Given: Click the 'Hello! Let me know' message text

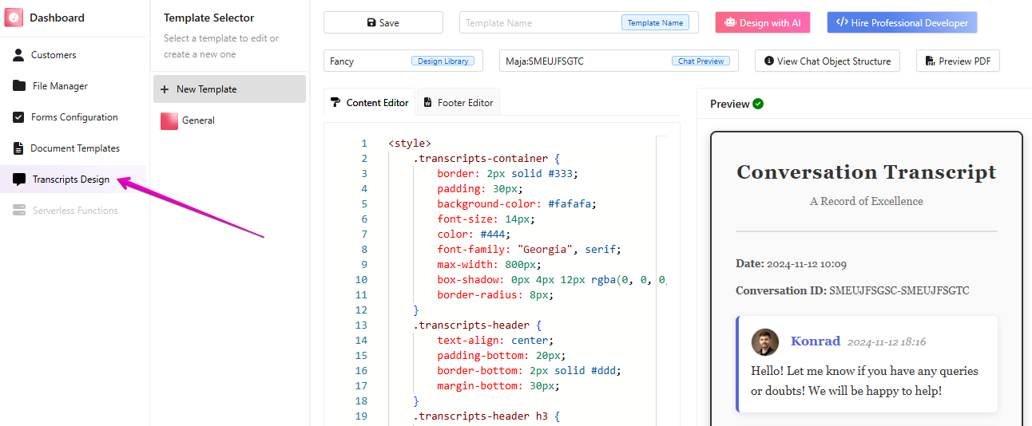Looking at the screenshot, I should point(864,381).
